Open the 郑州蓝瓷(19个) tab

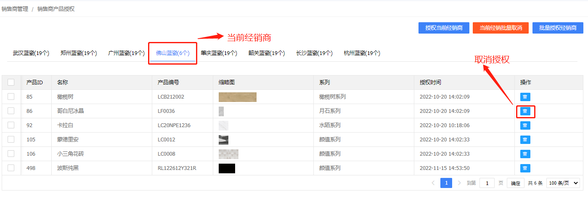point(79,53)
